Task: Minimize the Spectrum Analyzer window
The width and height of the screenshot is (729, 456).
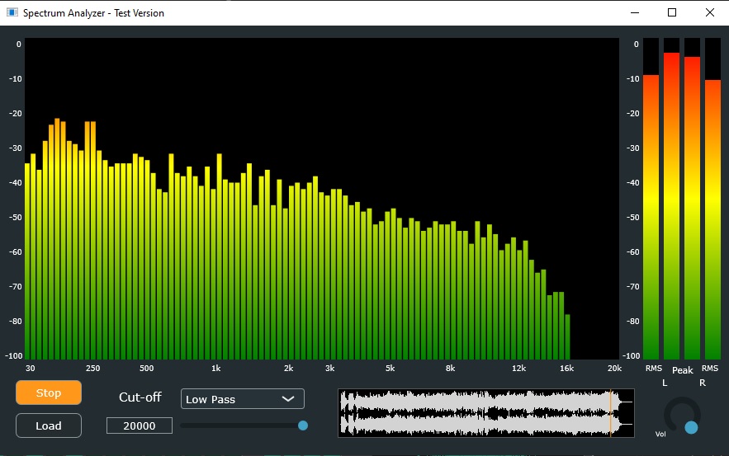Action: click(634, 12)
